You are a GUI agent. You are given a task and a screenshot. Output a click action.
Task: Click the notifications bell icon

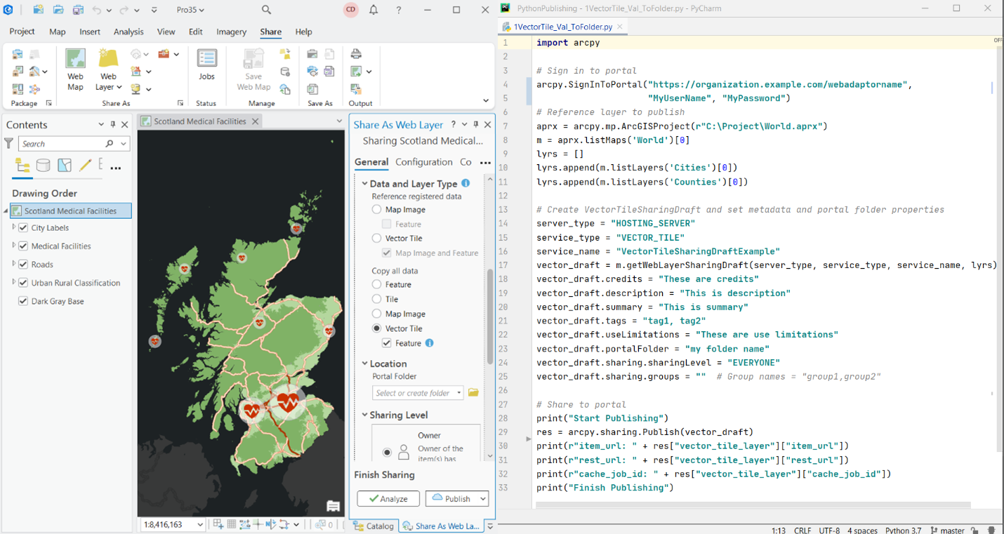click(373, 10)
